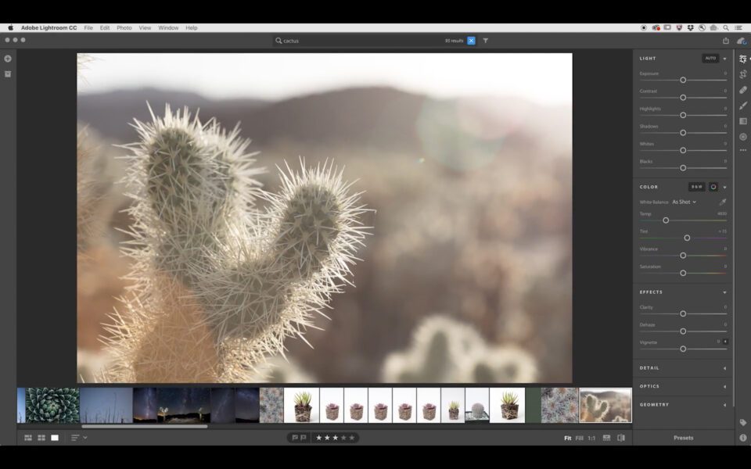The image size is (751, 469).
Task: Open the Edit panel icon
Action: point(742,59)
